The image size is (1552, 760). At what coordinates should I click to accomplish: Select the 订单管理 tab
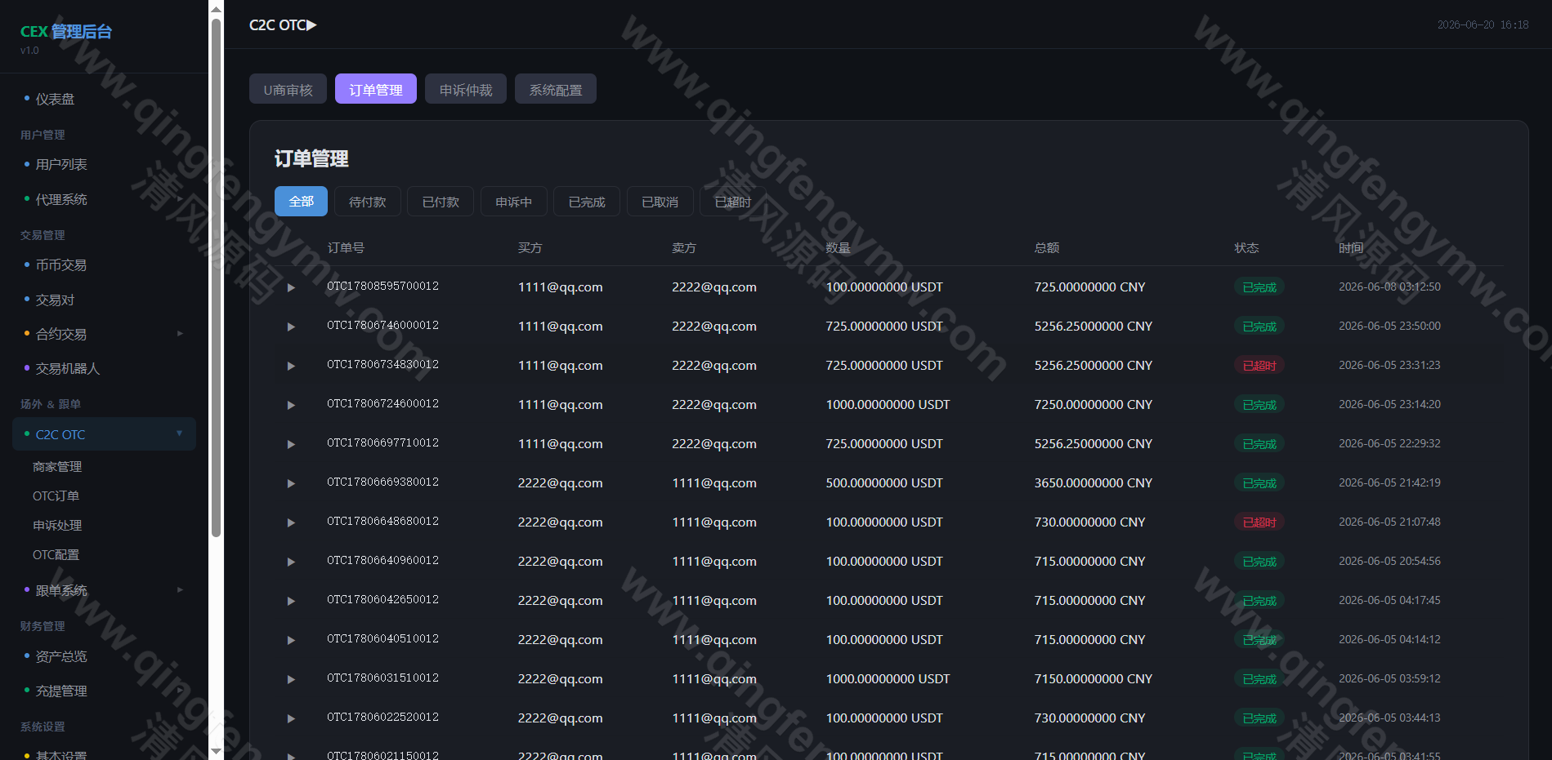pos(376,89)
